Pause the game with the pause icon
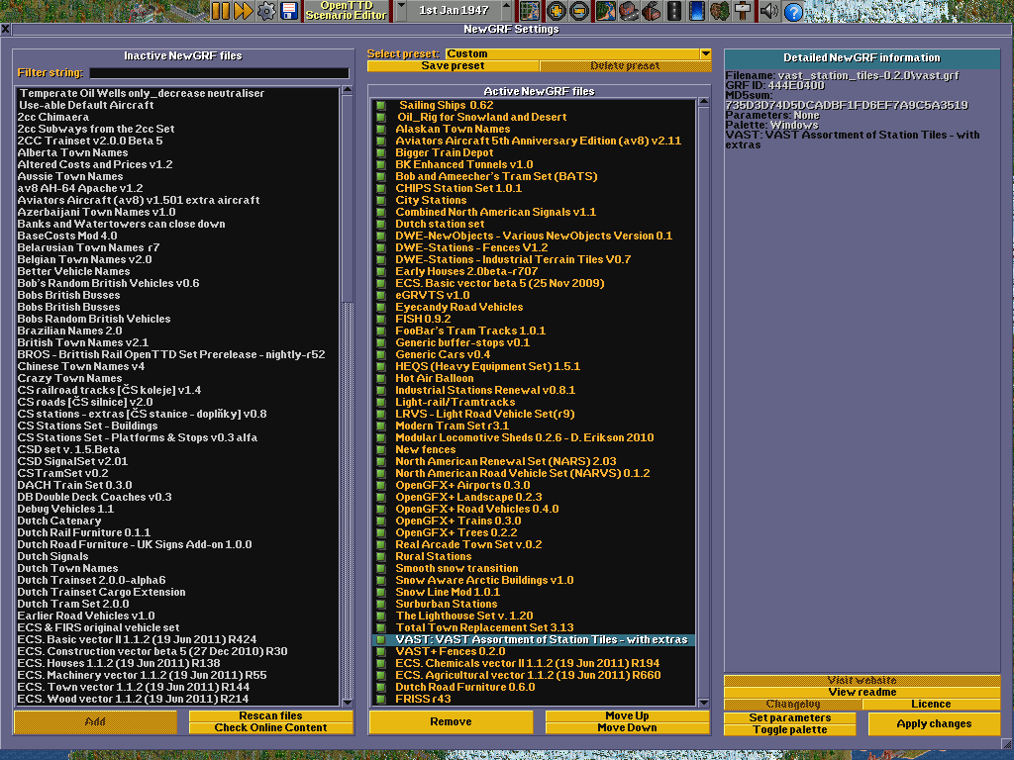 point(221,11)
